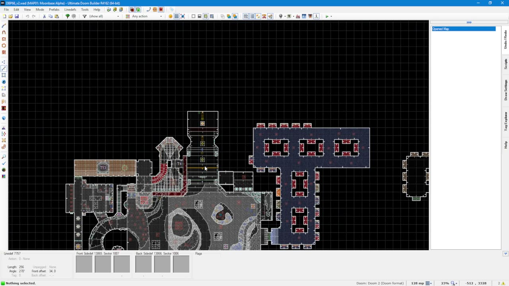This screenshot has width=509, height=286.
Task: Select the Draw Lines mode icon
Action: (x=4, y=26)
